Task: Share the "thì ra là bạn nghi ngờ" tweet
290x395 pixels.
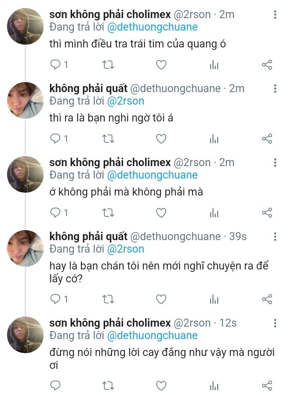Action: [x=267, y=139]
